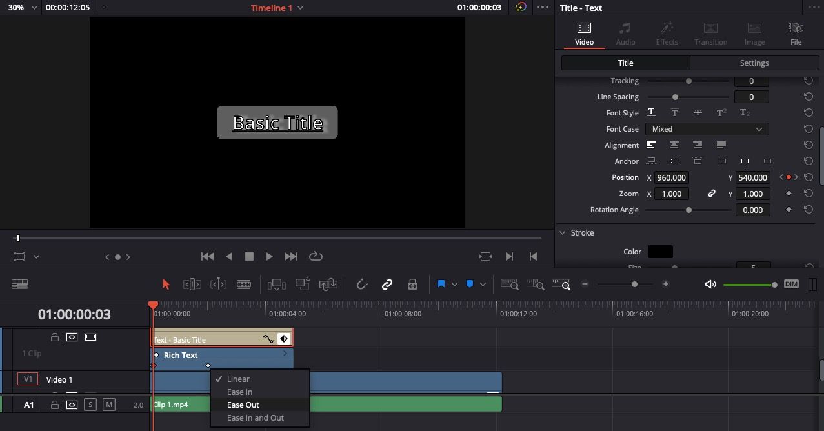Open the Font Case dropdown
The height and width of the screenshot is (431, 824).
point(706,129)
